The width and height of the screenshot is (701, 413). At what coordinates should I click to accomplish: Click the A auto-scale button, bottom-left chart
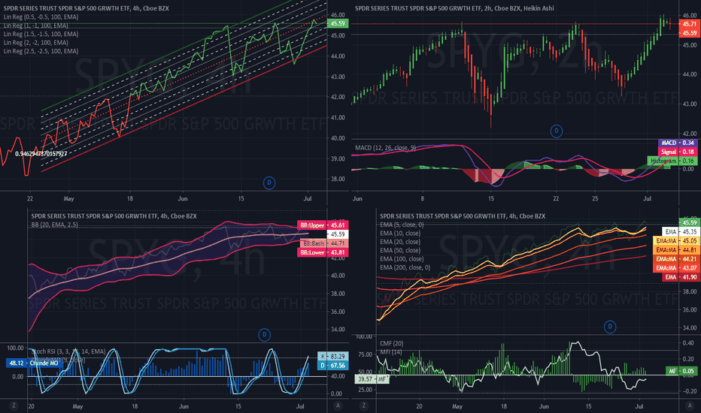pos(338,405)
